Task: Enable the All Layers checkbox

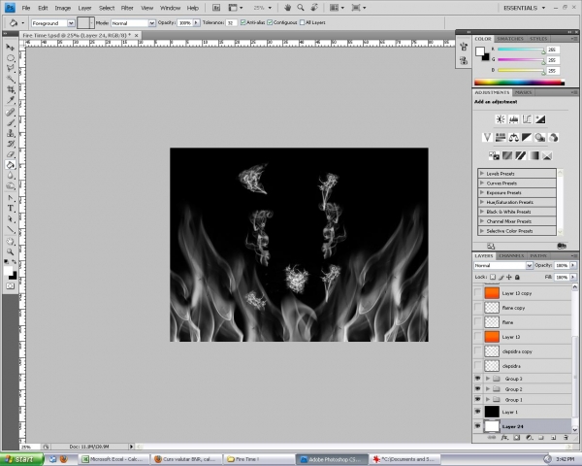Action: click(302, 22)
